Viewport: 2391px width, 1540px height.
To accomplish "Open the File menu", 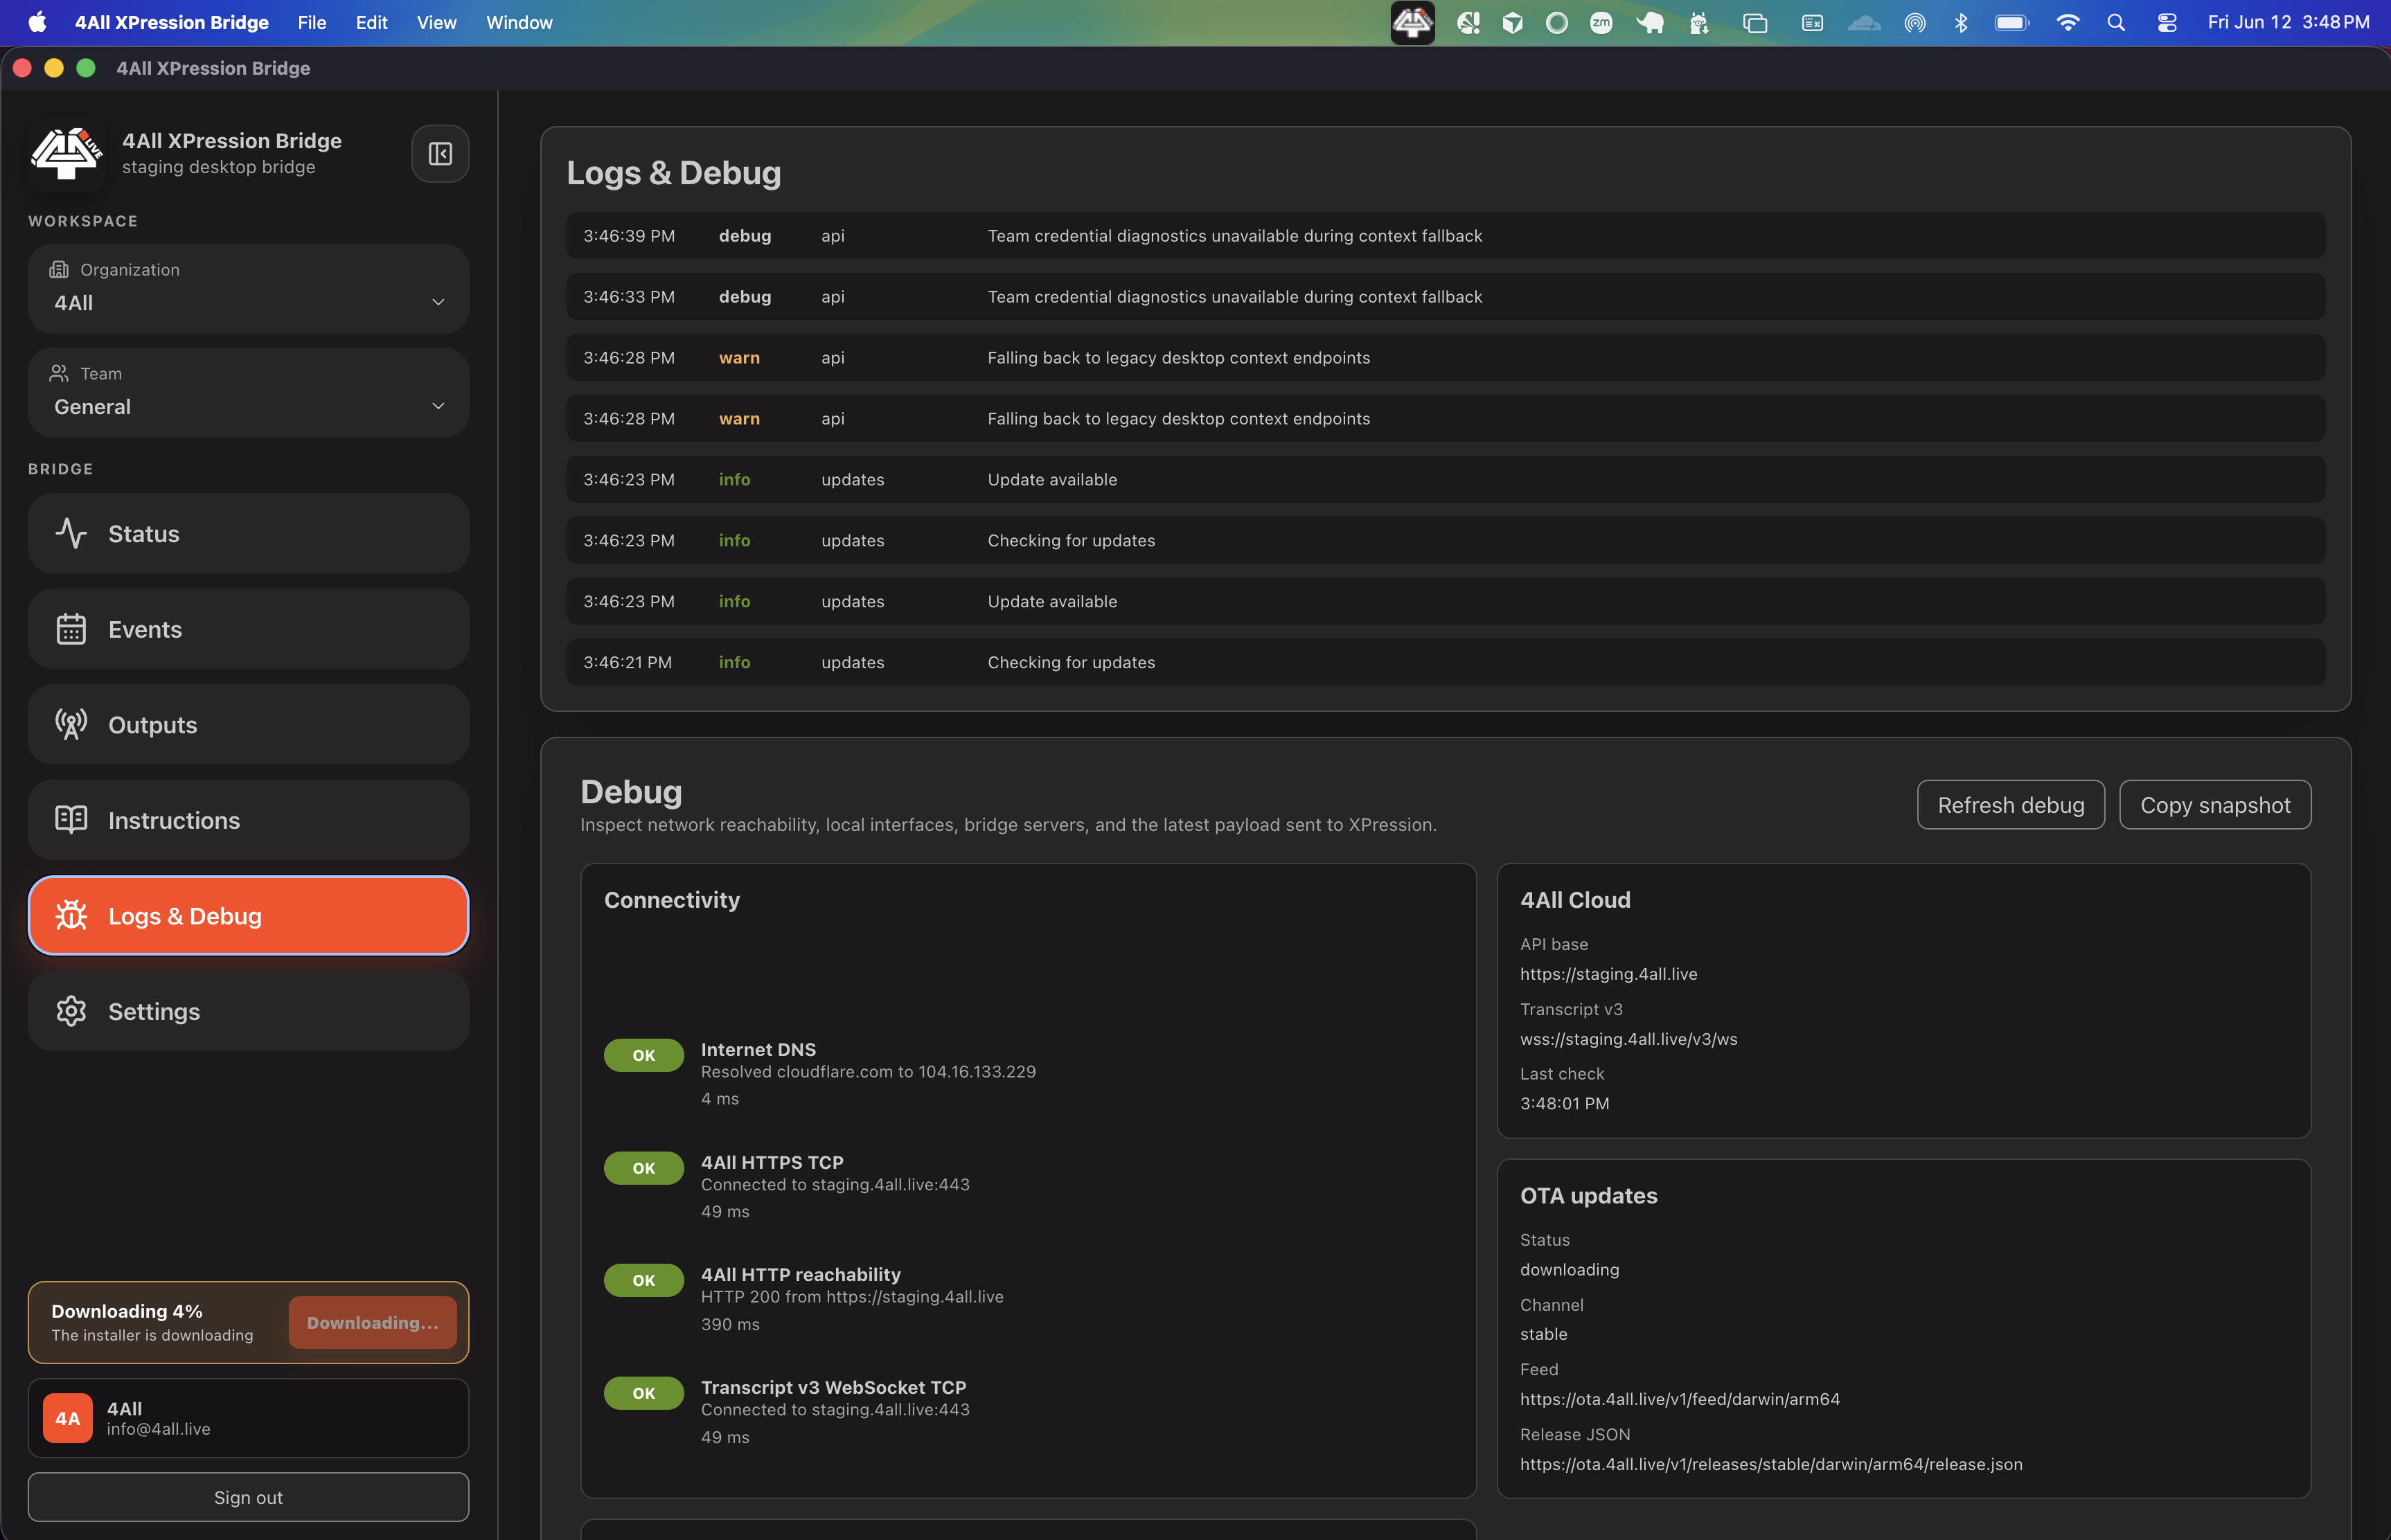I will [x=312, y=22].
